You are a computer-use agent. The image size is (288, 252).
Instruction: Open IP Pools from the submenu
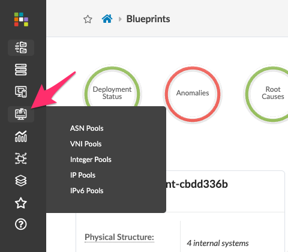coord(83,175)
